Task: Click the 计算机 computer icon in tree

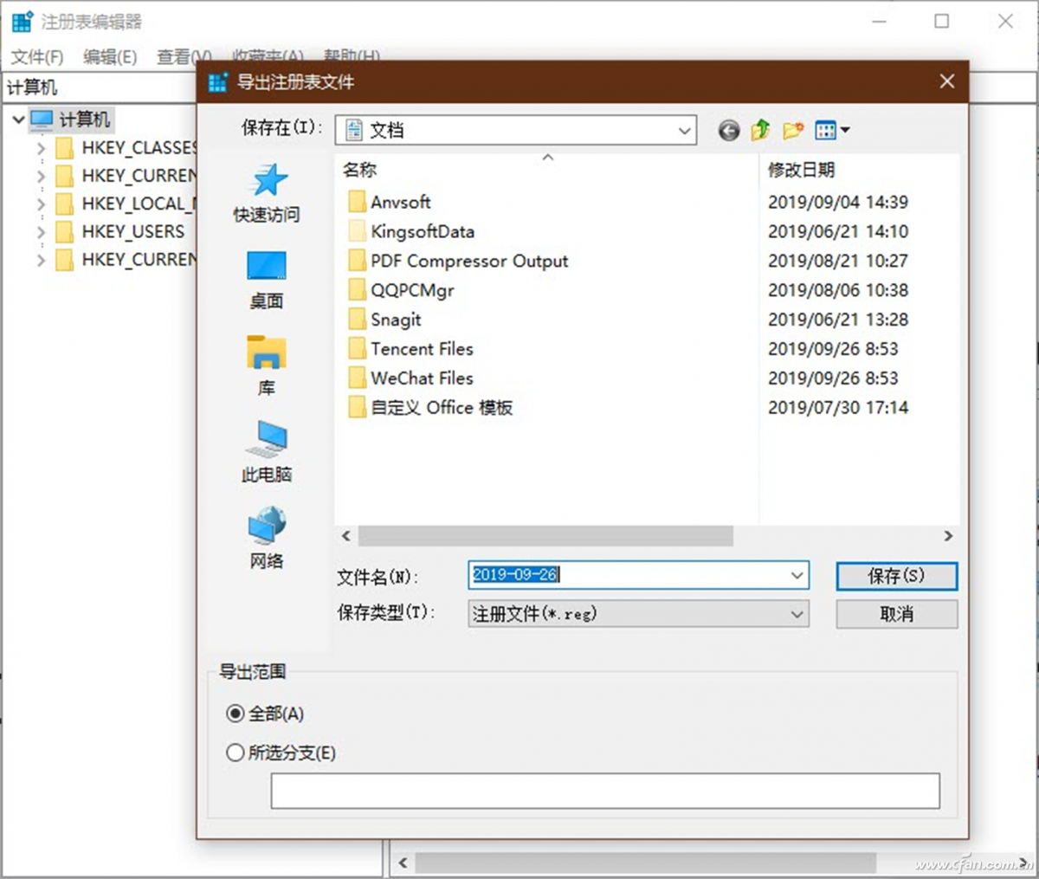Action: pos(42,120)
